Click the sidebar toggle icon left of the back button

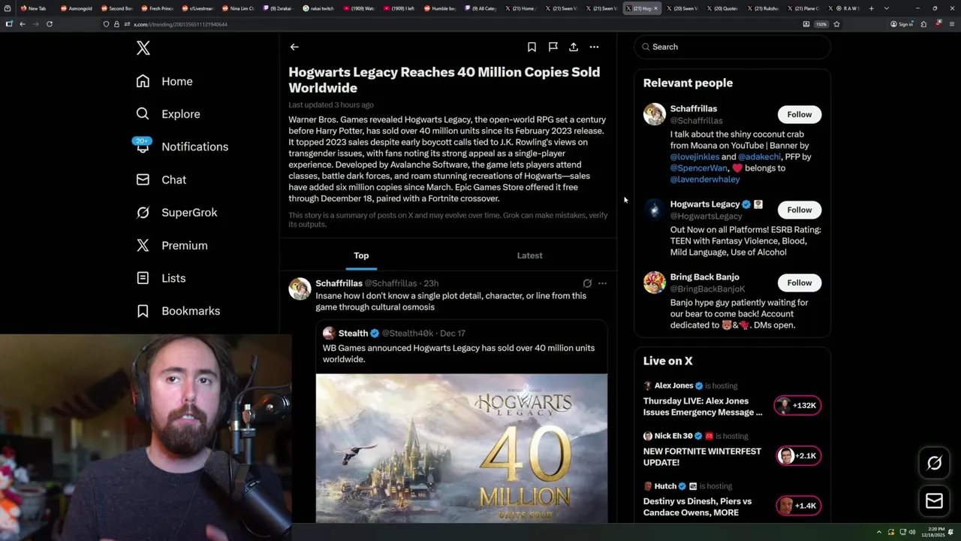(9, 24)
